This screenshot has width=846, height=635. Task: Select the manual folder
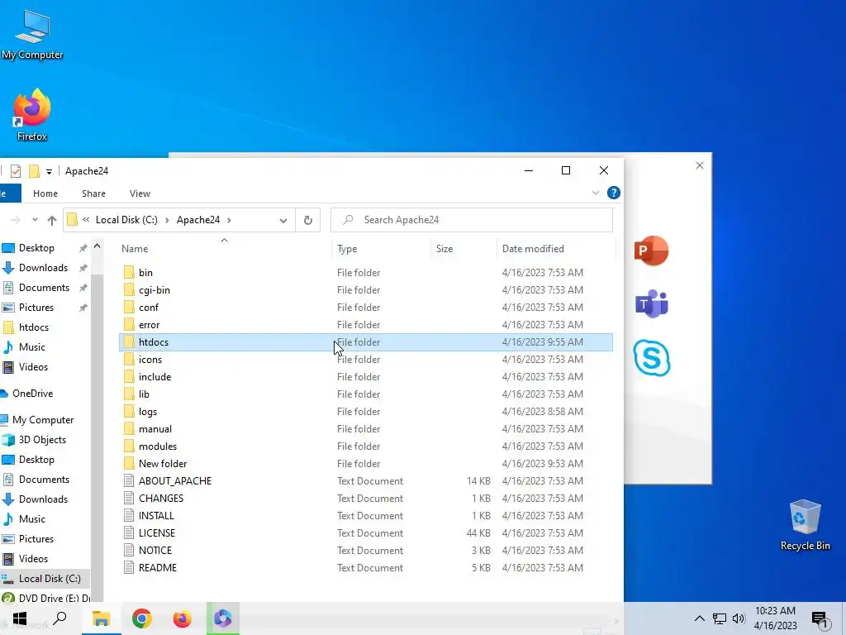coord(366,429)
